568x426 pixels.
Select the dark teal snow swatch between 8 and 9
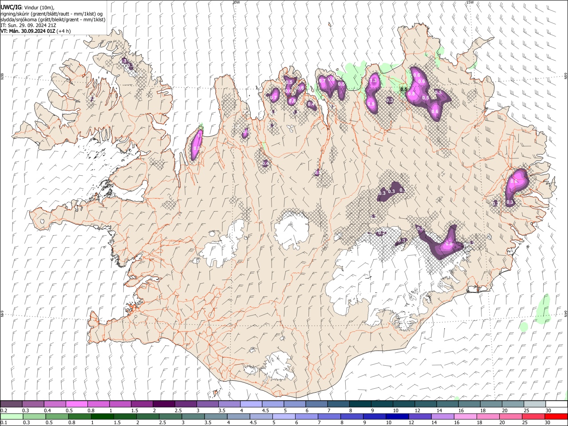click(x=360, y=404)
